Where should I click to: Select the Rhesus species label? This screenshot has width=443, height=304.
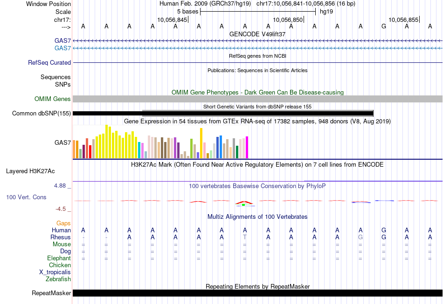click(61, 237)
